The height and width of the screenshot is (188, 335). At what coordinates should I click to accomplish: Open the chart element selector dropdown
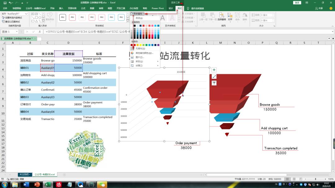tap(26, 14)
